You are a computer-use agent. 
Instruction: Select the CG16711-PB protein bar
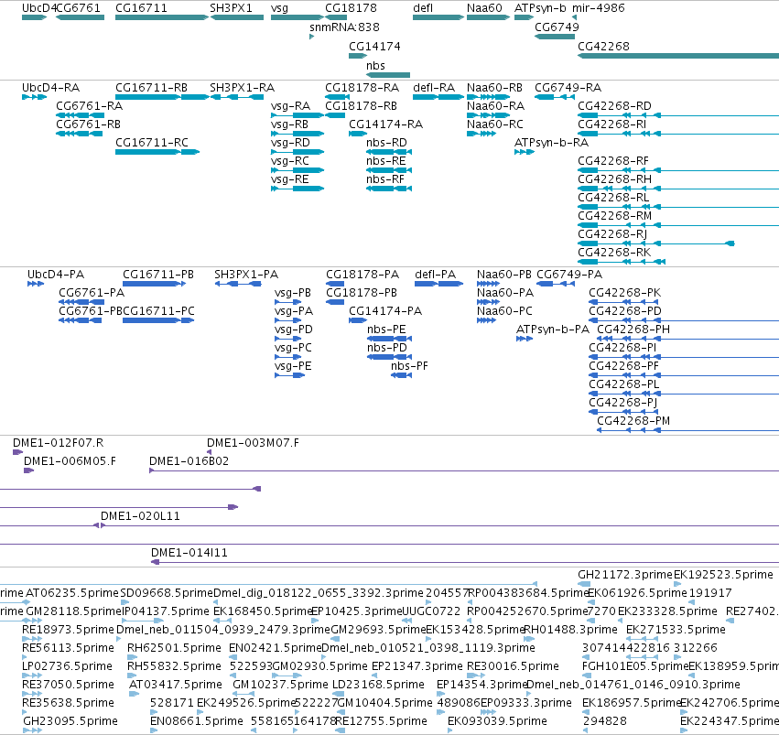tap(155, 284)
